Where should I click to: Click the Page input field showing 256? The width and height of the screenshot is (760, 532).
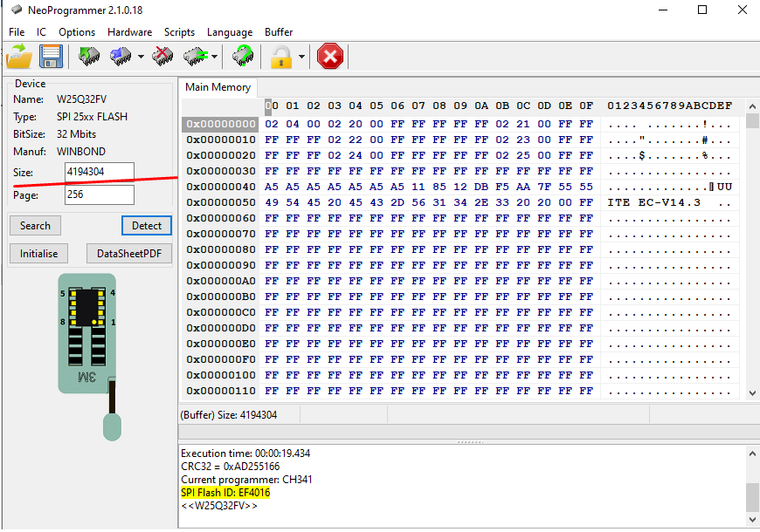[100, 195]
